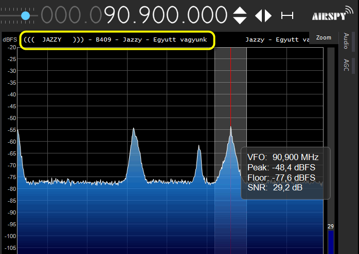Click the left/right tuning arrows icon

click(263, 16)
